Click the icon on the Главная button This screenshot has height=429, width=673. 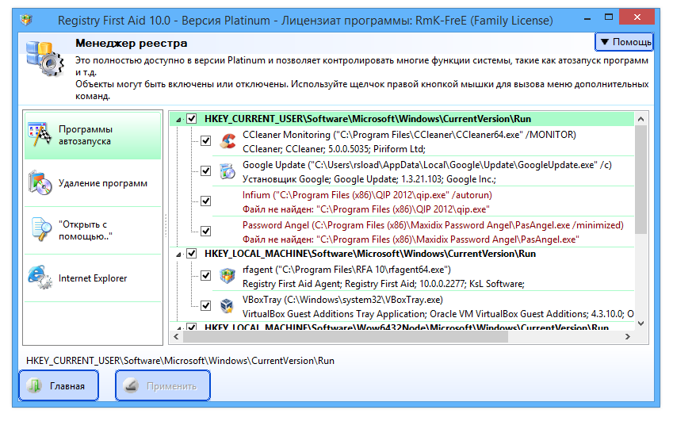pyautogui.click(x=34, y=385)
